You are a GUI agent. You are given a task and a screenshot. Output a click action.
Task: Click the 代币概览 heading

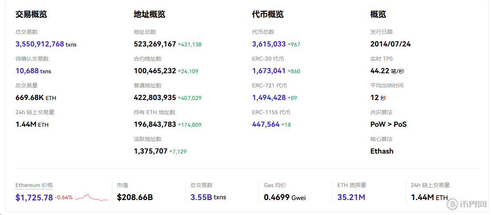pos(268,15)
